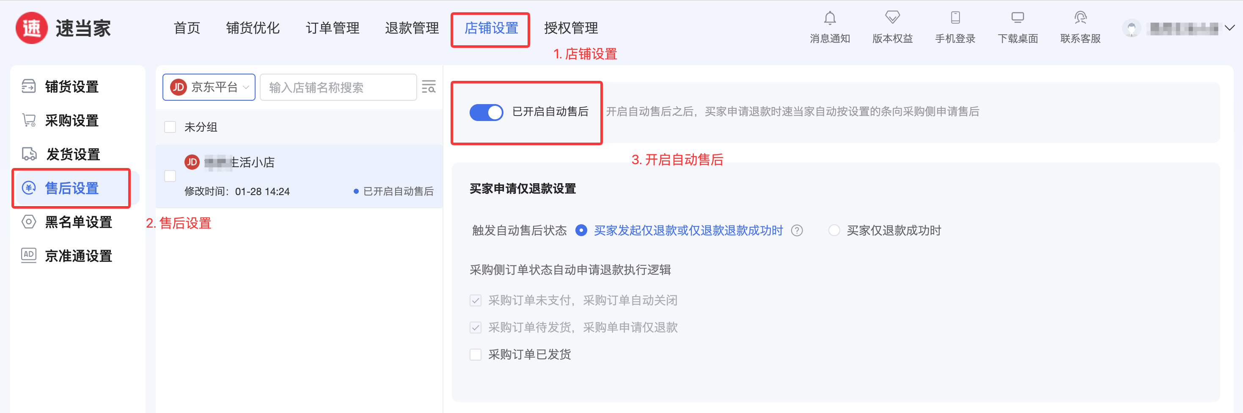The width and height of the screenshot is (1243, 413).
Task: Open the 订单管理 menu
Action: pyautogui.click(x=333, y=28)
